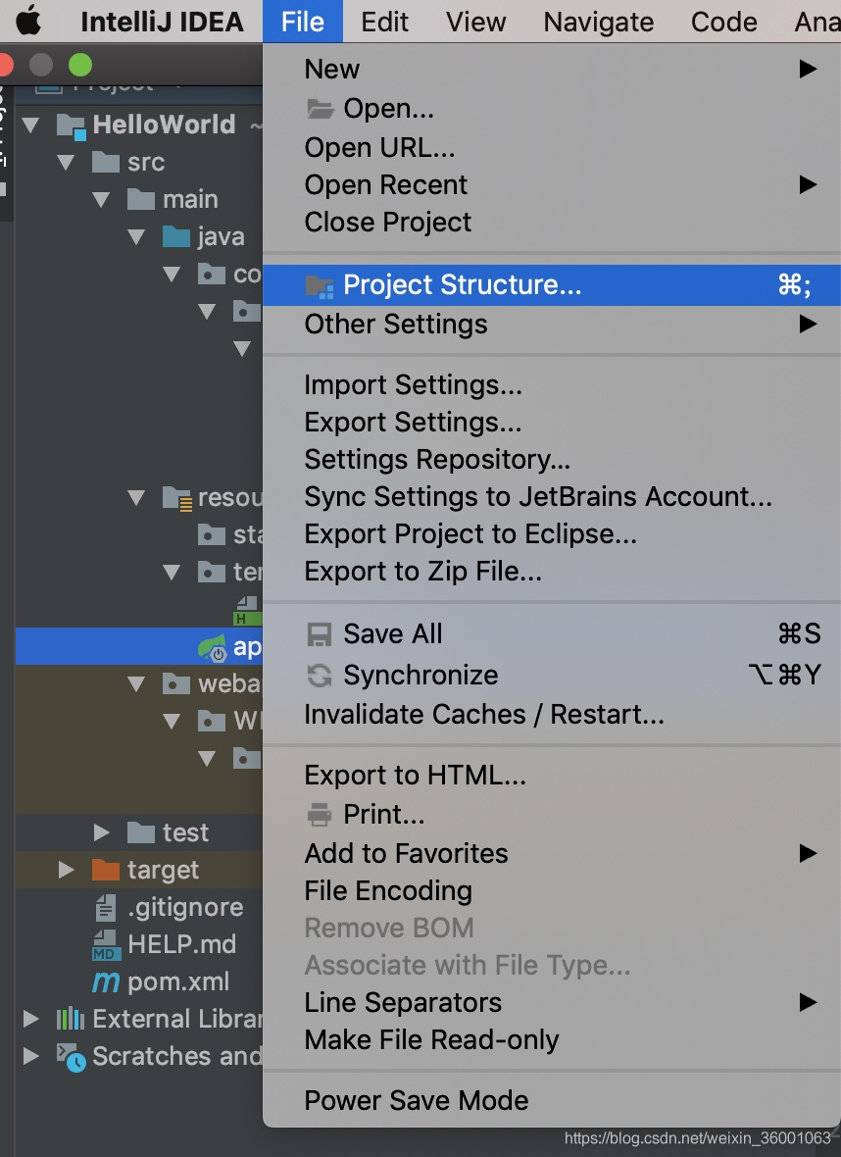Open Project Structure... dialog
Image resolution: width=841 pixels, height=1157 pixels.
[x=552, y=284]
